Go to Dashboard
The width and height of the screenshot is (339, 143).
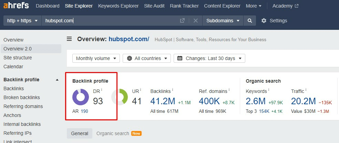pos(48,6)
